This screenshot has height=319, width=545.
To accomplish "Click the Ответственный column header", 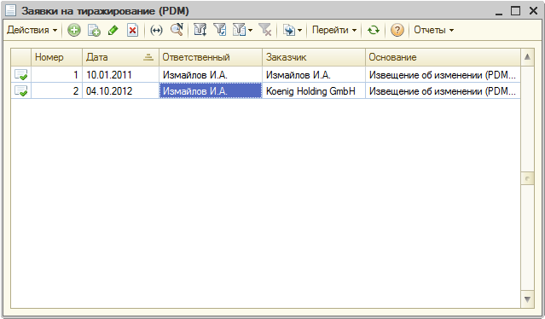I will tap(211, 57).
